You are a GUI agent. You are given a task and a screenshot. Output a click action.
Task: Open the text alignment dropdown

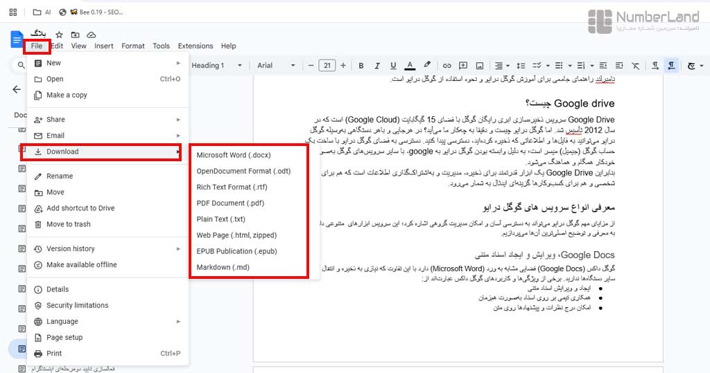tap(502, 66)
